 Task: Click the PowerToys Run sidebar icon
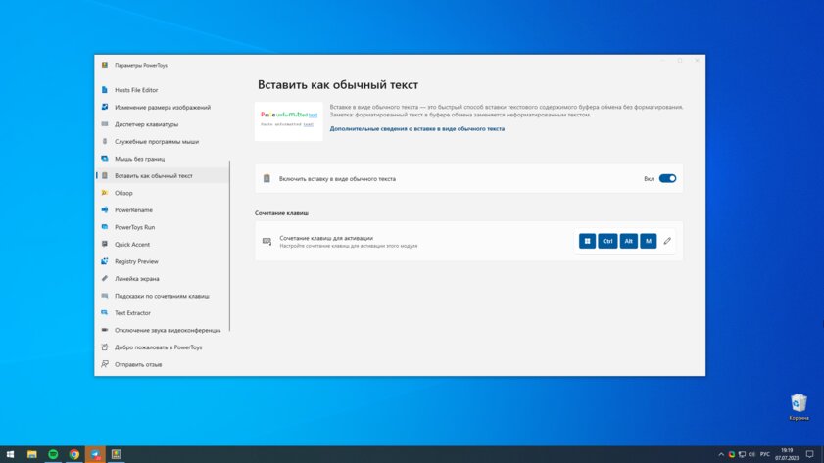coord(105,227)
